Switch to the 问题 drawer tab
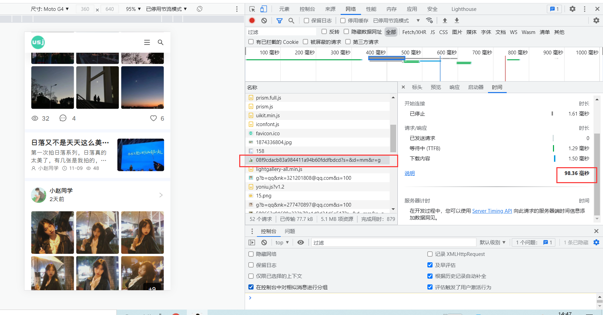Viewport: 603px width, 315px height. [x=290, y=231]
